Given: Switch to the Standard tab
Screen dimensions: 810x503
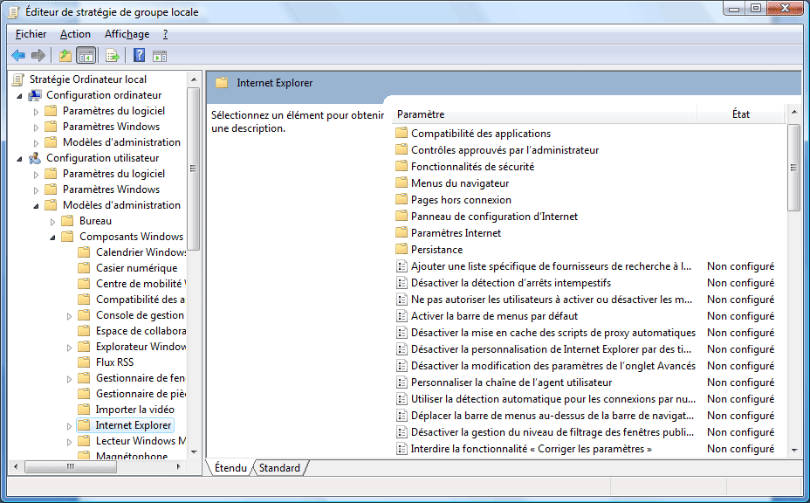Looking at the screenshot, I should click(x=279, y=468).
